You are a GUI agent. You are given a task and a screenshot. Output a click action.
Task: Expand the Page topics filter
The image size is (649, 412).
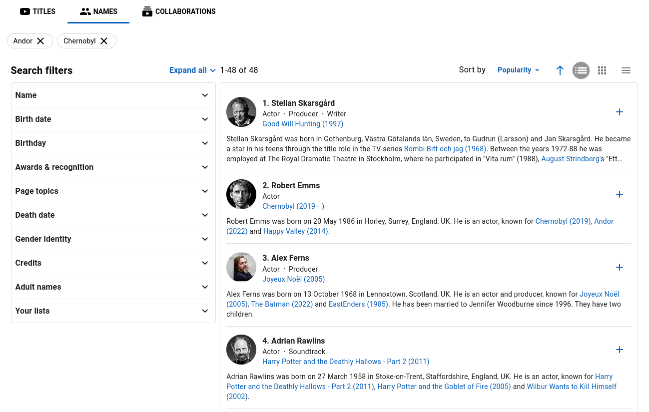click(113, 191)
